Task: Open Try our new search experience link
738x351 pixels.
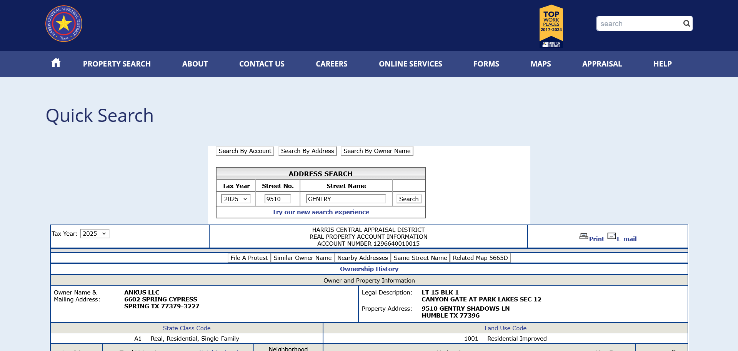Action: point(321,212)
